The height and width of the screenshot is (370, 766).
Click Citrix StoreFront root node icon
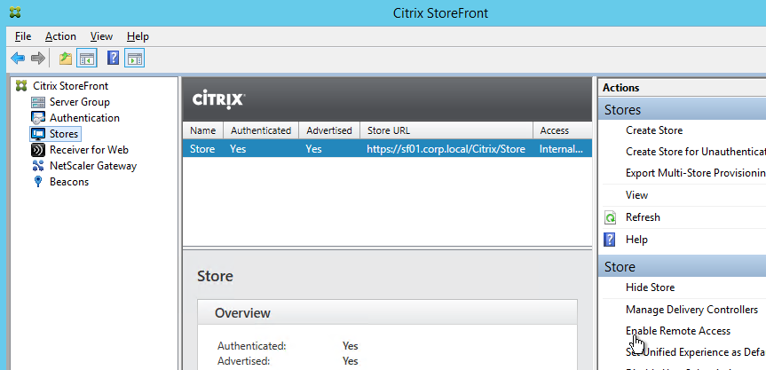tap(21, 86)
